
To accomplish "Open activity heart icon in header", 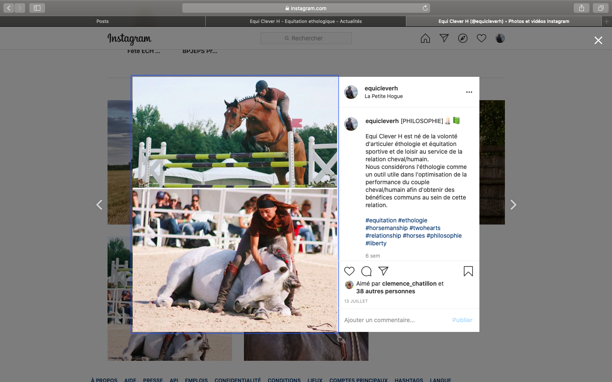I will [x=482, y=38].
